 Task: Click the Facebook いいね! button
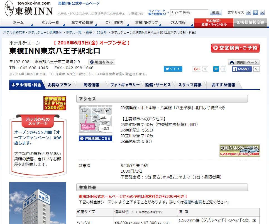coord(242,69)
